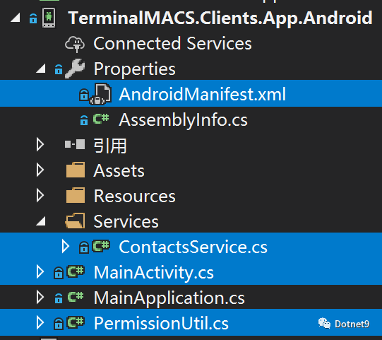Collapse the Services folder

pos(41,221)
